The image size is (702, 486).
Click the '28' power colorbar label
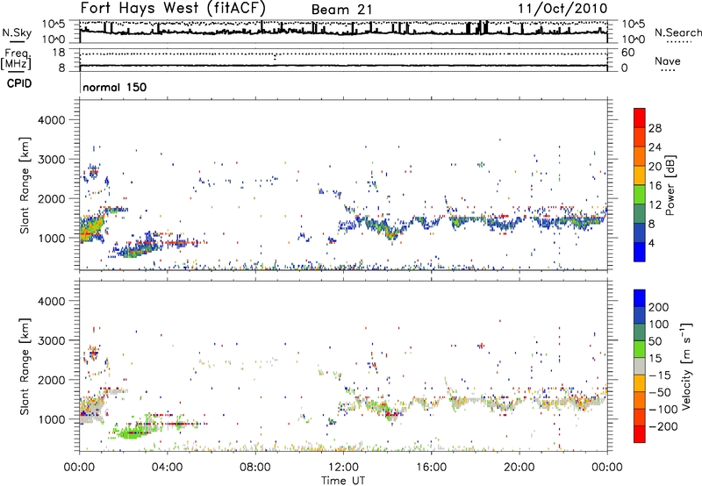tap(655, 128)
